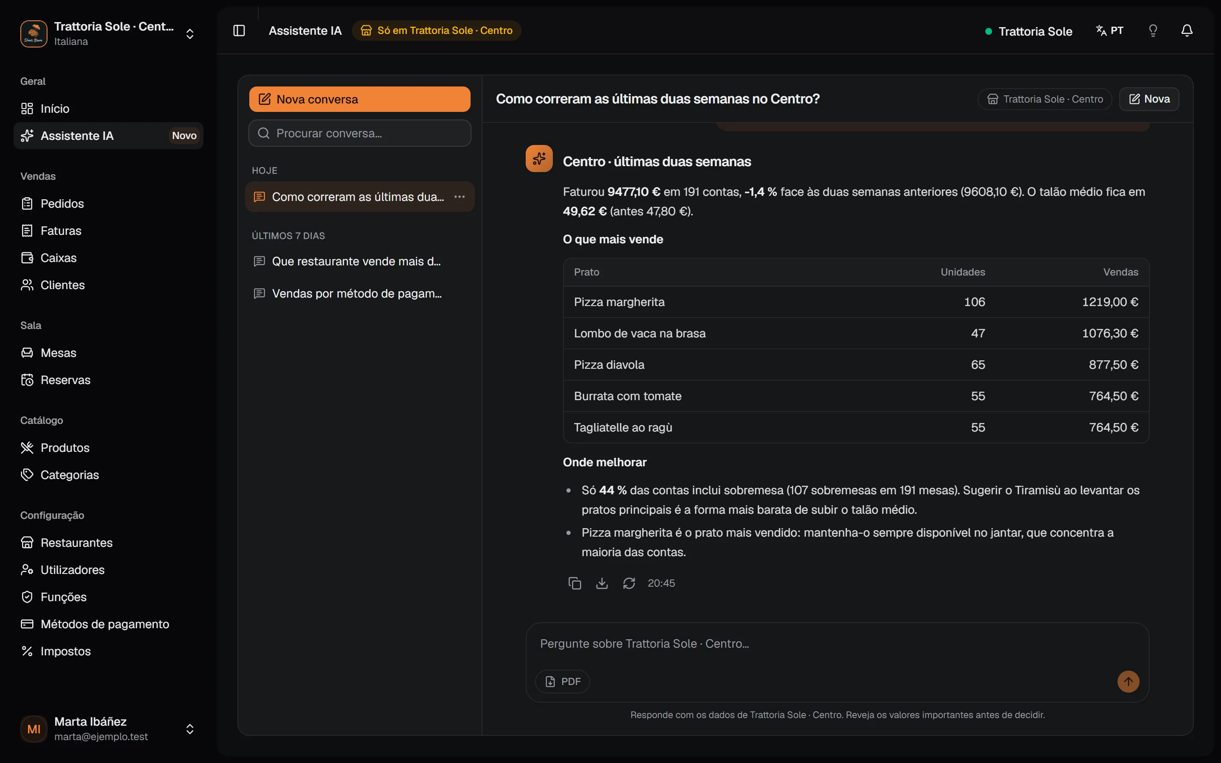This screenshot has width=1221, height=763.
Task: Open Restaurantes configuration
Action: coord(109,543)
